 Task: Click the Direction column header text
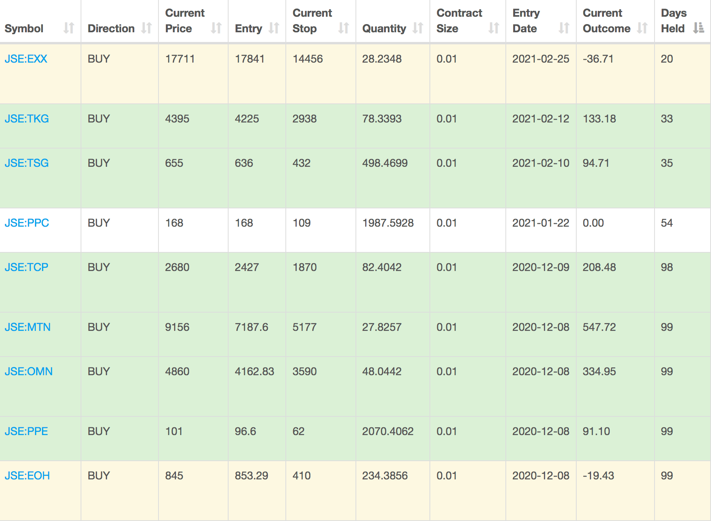(x=111, y=28)
